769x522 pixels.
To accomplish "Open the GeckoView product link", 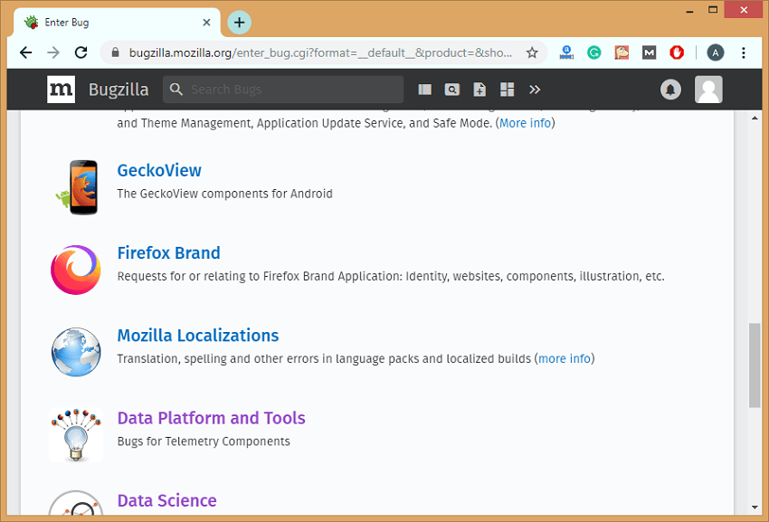I will click(159, 170).
